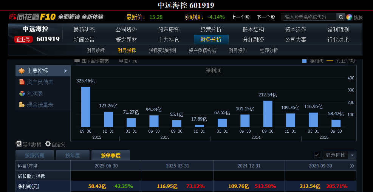Click the 325.46亿 bar for 2022-09-30
Image resolution: width=373 pixels, height=192 pixels.
point(86,107)
